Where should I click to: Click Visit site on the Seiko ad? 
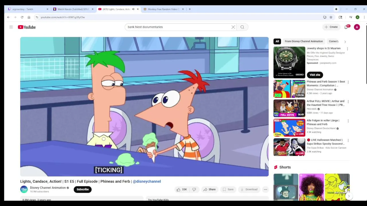[315, 75]
